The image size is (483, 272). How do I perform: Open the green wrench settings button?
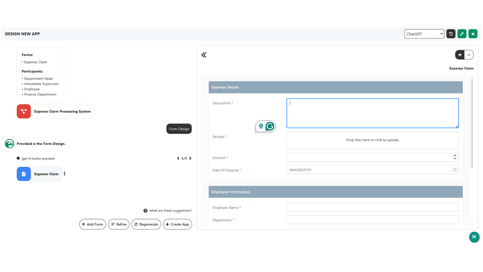[462, 34]
